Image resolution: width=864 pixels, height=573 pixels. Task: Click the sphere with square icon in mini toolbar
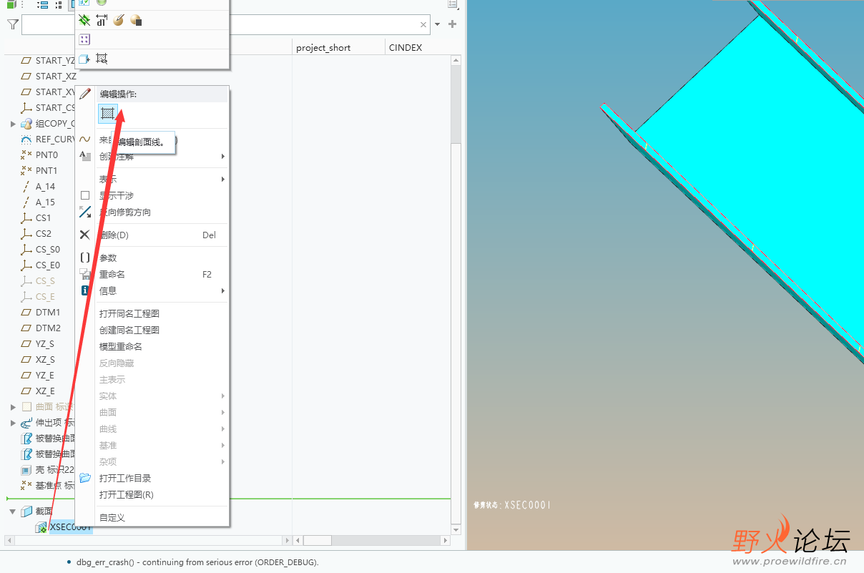click(136, 20)
